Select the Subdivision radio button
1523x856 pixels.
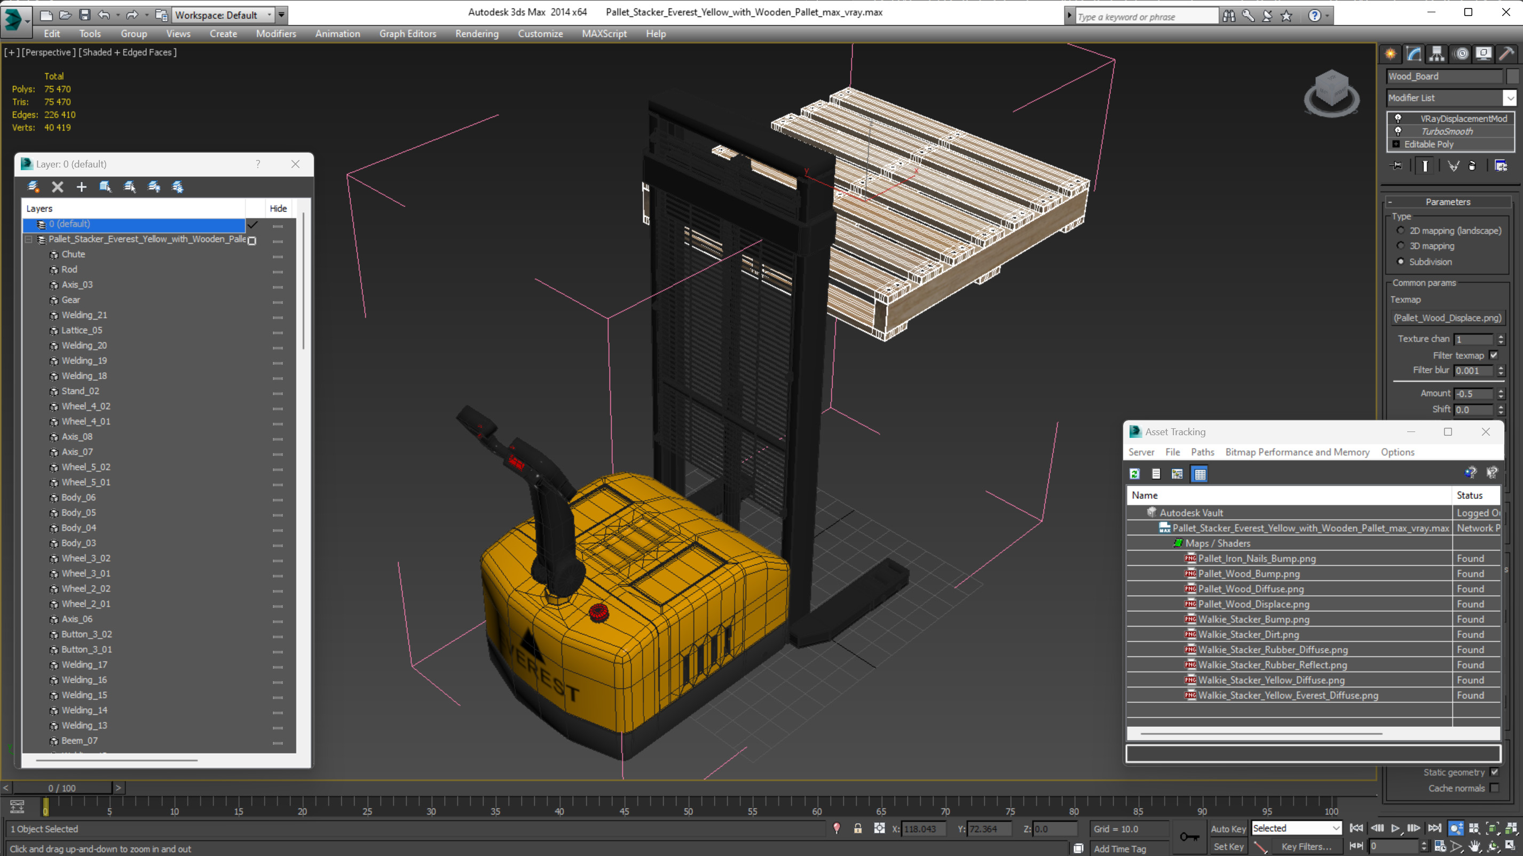pos(1400,261)
